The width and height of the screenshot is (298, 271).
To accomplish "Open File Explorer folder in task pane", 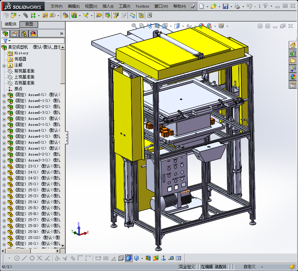I will 293,61.
